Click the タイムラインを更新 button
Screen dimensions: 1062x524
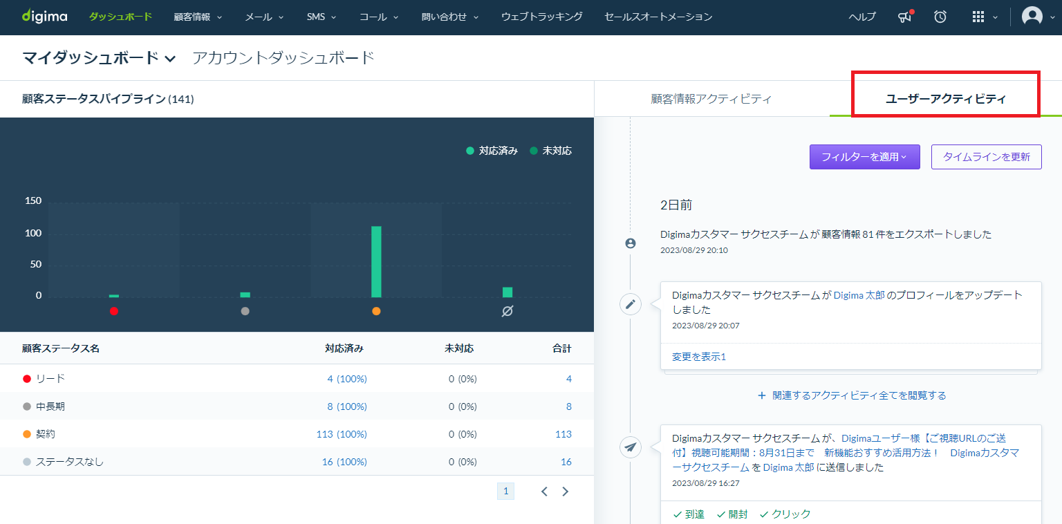point(987,157)
